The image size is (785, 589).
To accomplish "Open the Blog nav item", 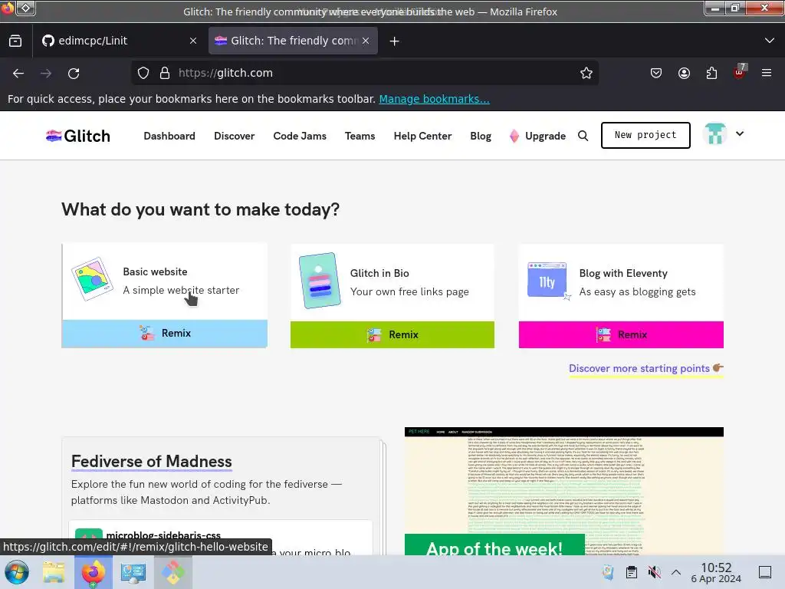I will [481, 136].
